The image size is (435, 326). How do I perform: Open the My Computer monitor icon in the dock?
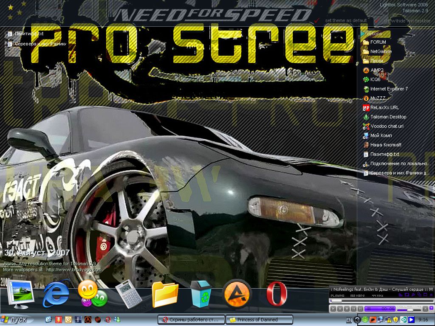[20, 295]
